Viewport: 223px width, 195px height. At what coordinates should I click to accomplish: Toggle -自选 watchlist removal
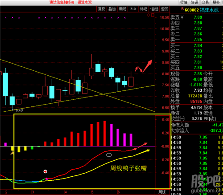pos(154,9)
